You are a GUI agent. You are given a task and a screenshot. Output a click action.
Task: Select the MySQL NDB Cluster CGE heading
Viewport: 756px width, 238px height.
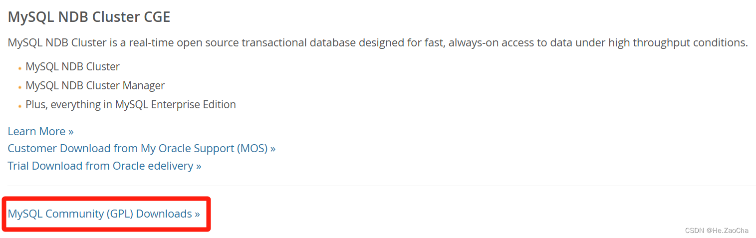[89, 17]
